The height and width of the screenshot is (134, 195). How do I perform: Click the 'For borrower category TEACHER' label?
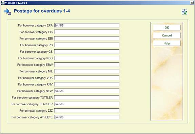pos(32,104)
